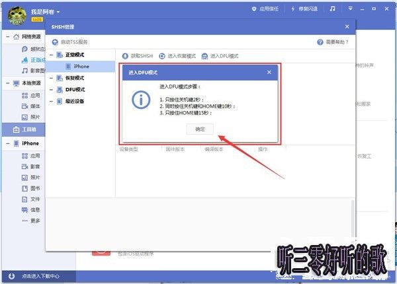This screenshot has width=397, height=284.
Task: Collapse the 正常模式 tree node
Action: tap(52, 55)
